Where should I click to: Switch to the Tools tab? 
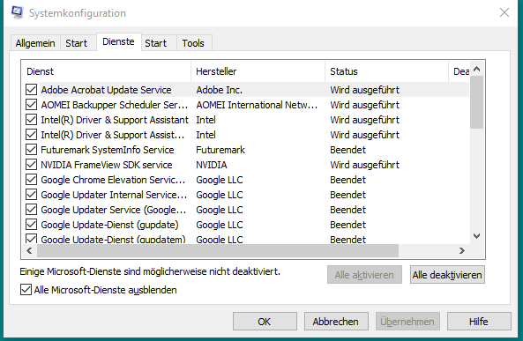coord(193,43)
